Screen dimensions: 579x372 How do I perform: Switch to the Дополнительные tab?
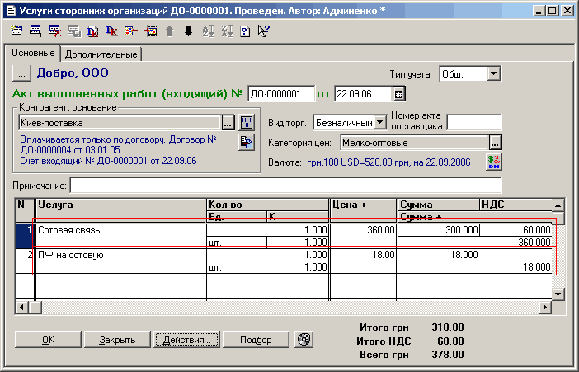click(x=101, y=54)
